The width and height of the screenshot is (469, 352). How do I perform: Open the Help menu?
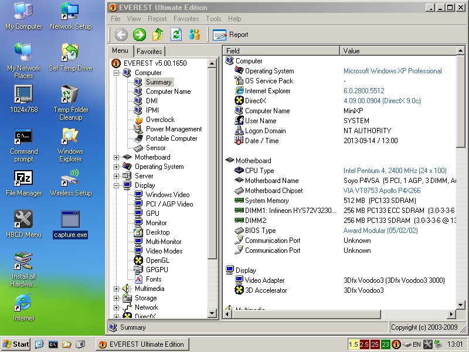235,19
